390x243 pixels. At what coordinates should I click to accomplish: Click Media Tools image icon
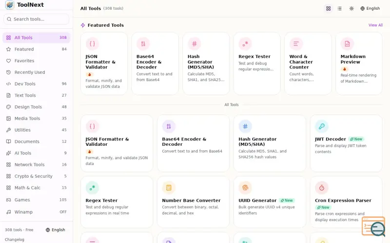tap(8, 119)
